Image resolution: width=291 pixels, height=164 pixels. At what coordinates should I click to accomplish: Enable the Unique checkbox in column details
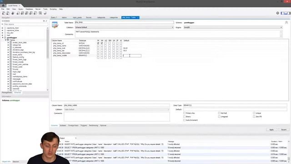[254, 113]
